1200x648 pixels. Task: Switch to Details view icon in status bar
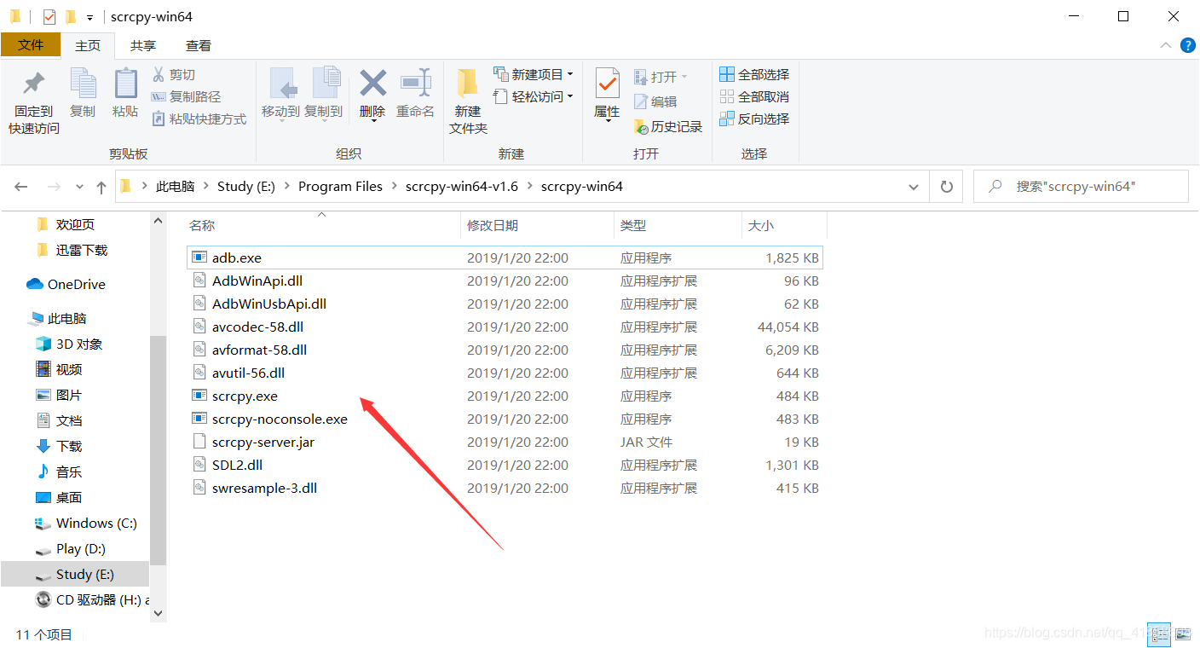pos(1158,633)
